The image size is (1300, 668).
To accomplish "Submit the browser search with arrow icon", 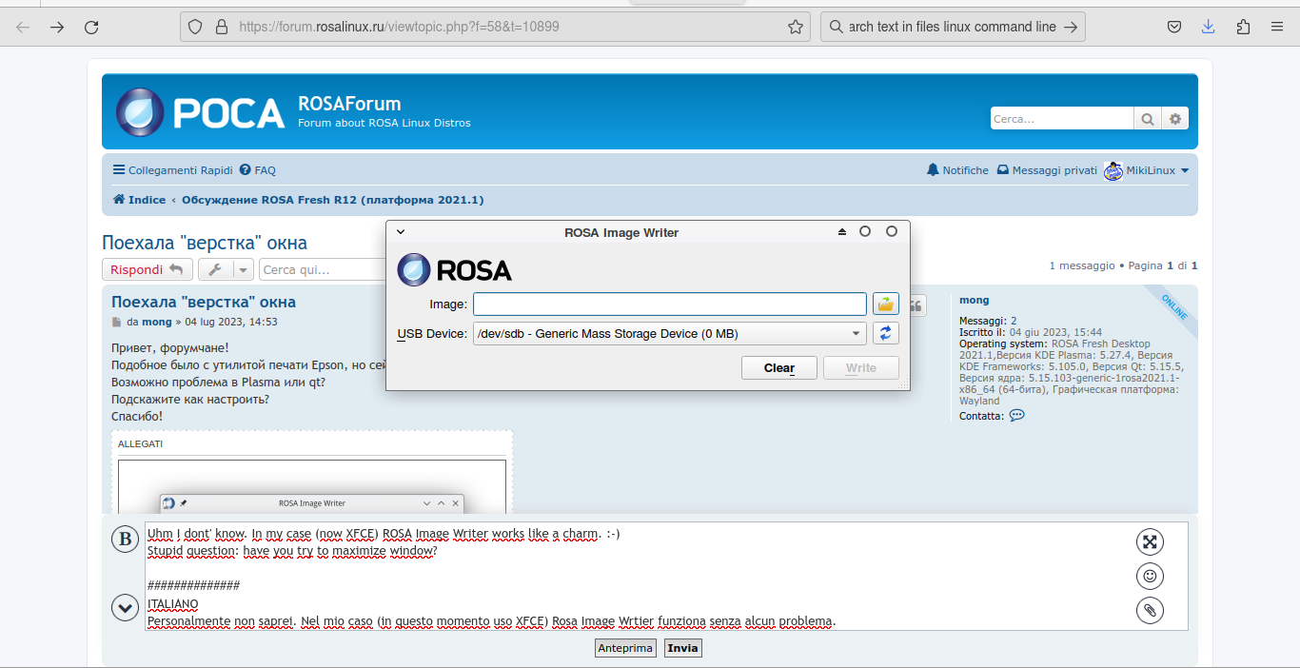I will point(1071,27).
